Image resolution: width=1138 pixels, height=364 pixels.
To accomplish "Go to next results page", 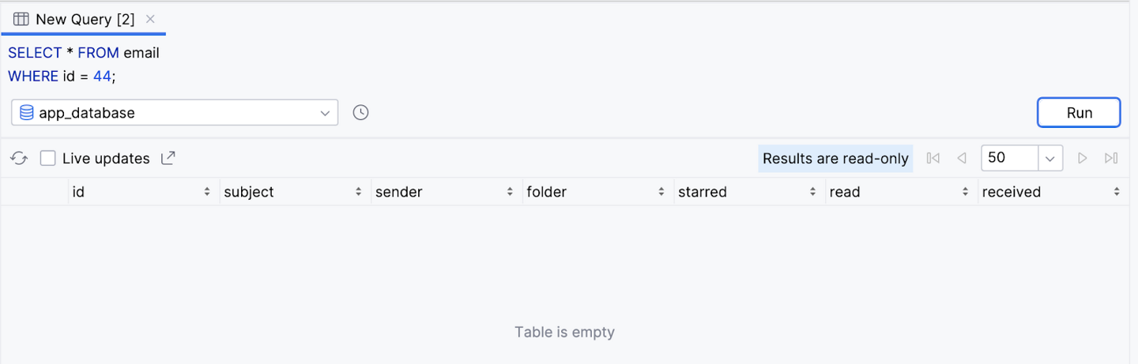I will (1082, 159).
